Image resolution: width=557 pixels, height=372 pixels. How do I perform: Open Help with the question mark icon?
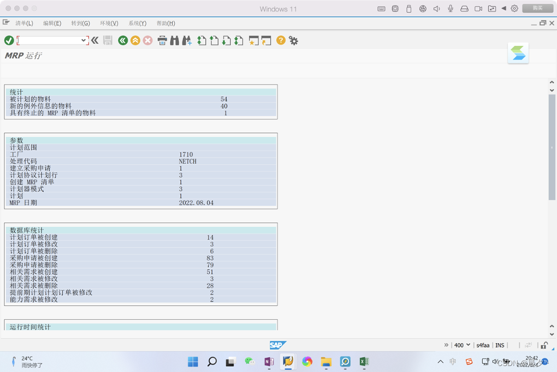[x=281, y=40]
